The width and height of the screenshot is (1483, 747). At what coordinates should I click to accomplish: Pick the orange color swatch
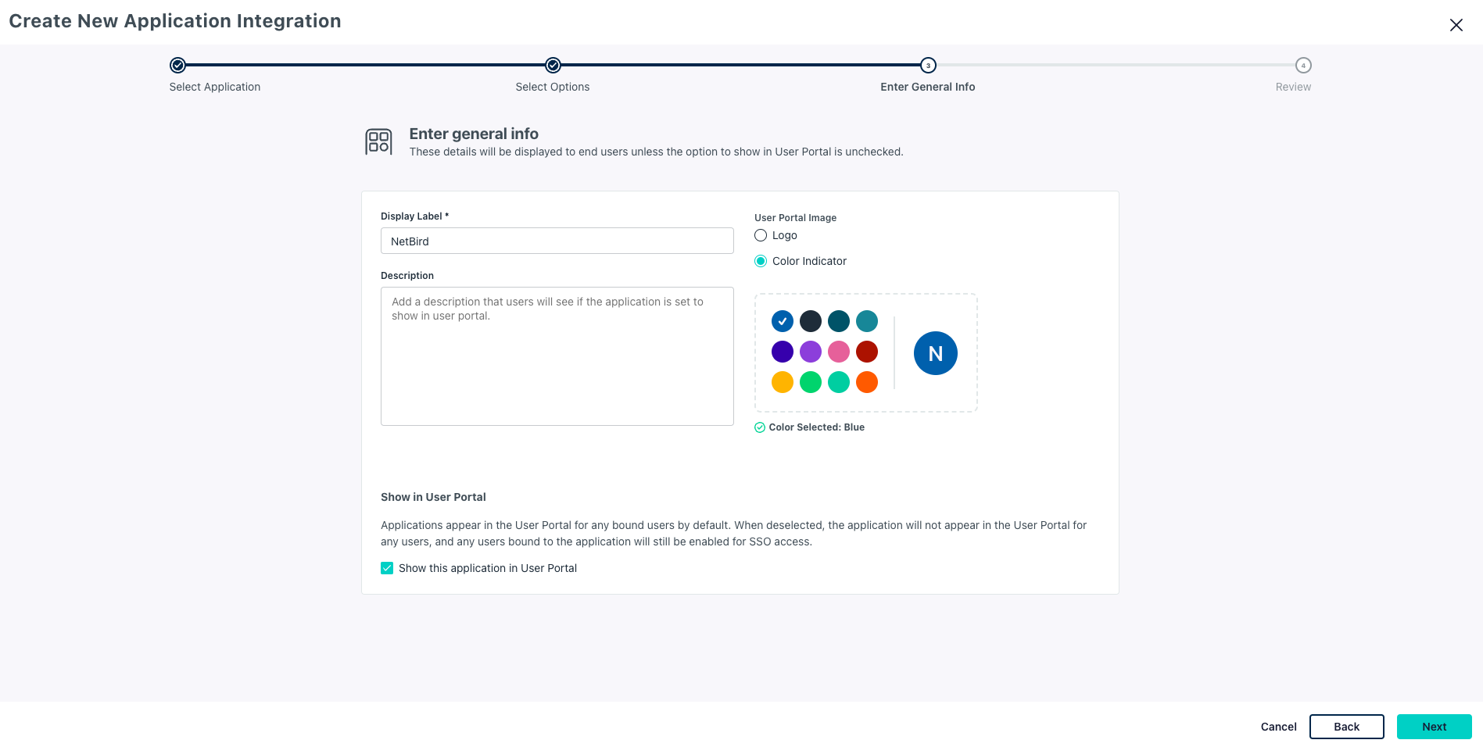(x=867, y=382)
